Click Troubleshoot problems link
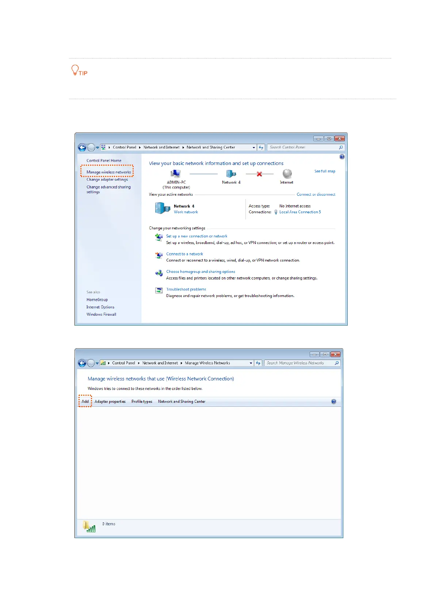Viewport: 435px width, 616px height. tap(186, 289)
